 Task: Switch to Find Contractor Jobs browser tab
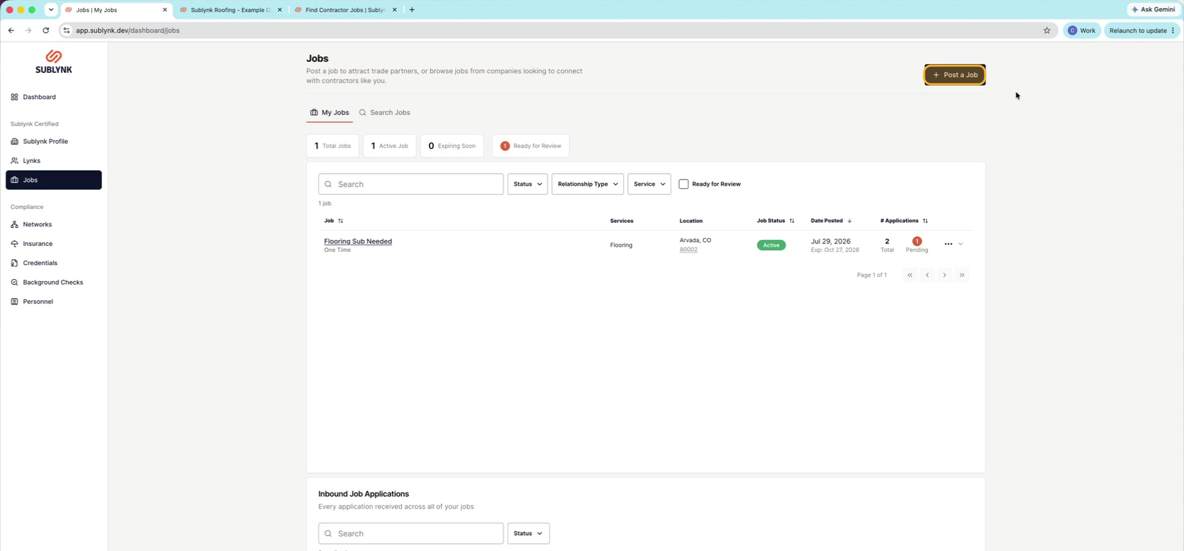tap(345, 10)
